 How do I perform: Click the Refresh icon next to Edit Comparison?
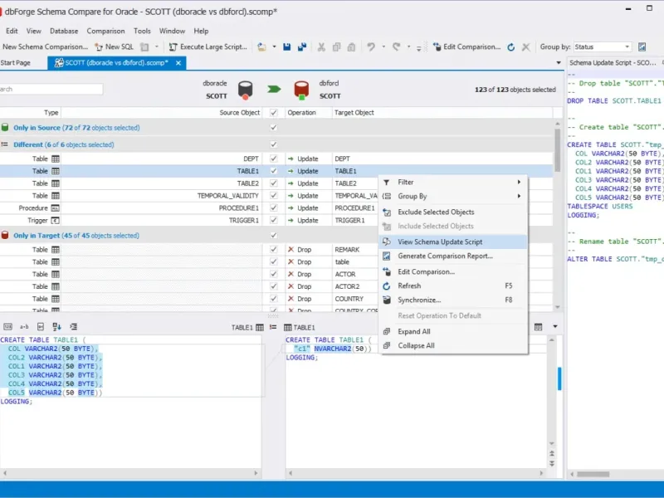coord(511,47)
